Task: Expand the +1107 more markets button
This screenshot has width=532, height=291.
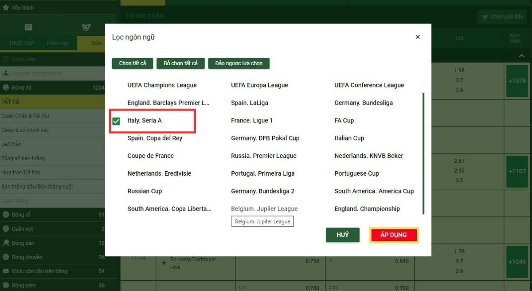Action: 517,171
